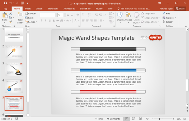Apply text shadow with the S icon
Image resolution: width=189 pixels, height=121 pixels.
click(54, 20)
